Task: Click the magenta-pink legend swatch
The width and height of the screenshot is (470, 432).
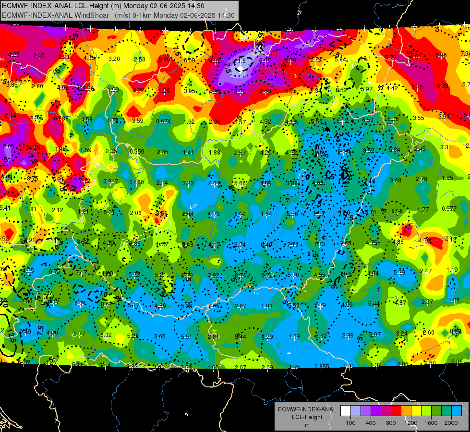Action: tap(386, 411)
